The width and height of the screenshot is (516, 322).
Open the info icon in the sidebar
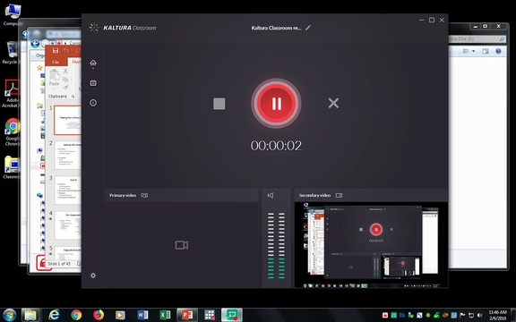click(x=93, y=103)
